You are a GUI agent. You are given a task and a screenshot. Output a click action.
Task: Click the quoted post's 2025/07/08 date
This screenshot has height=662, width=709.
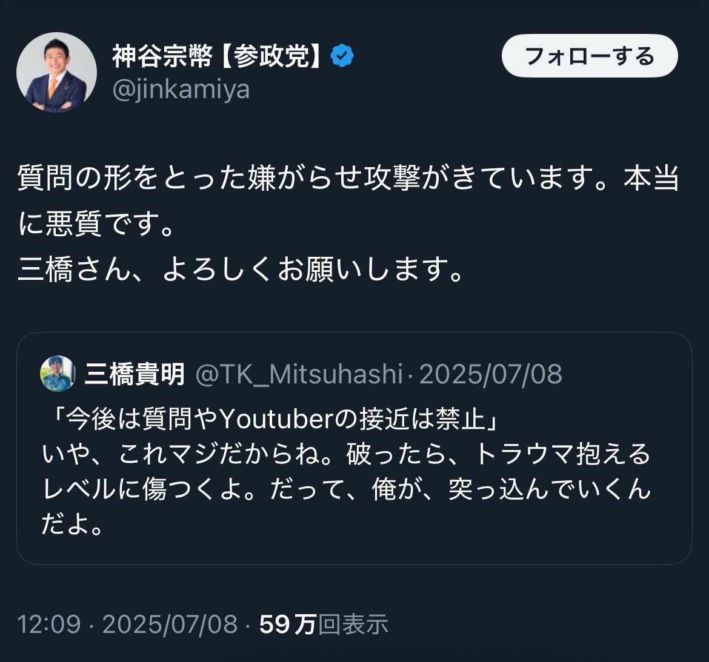coord(490,374)
